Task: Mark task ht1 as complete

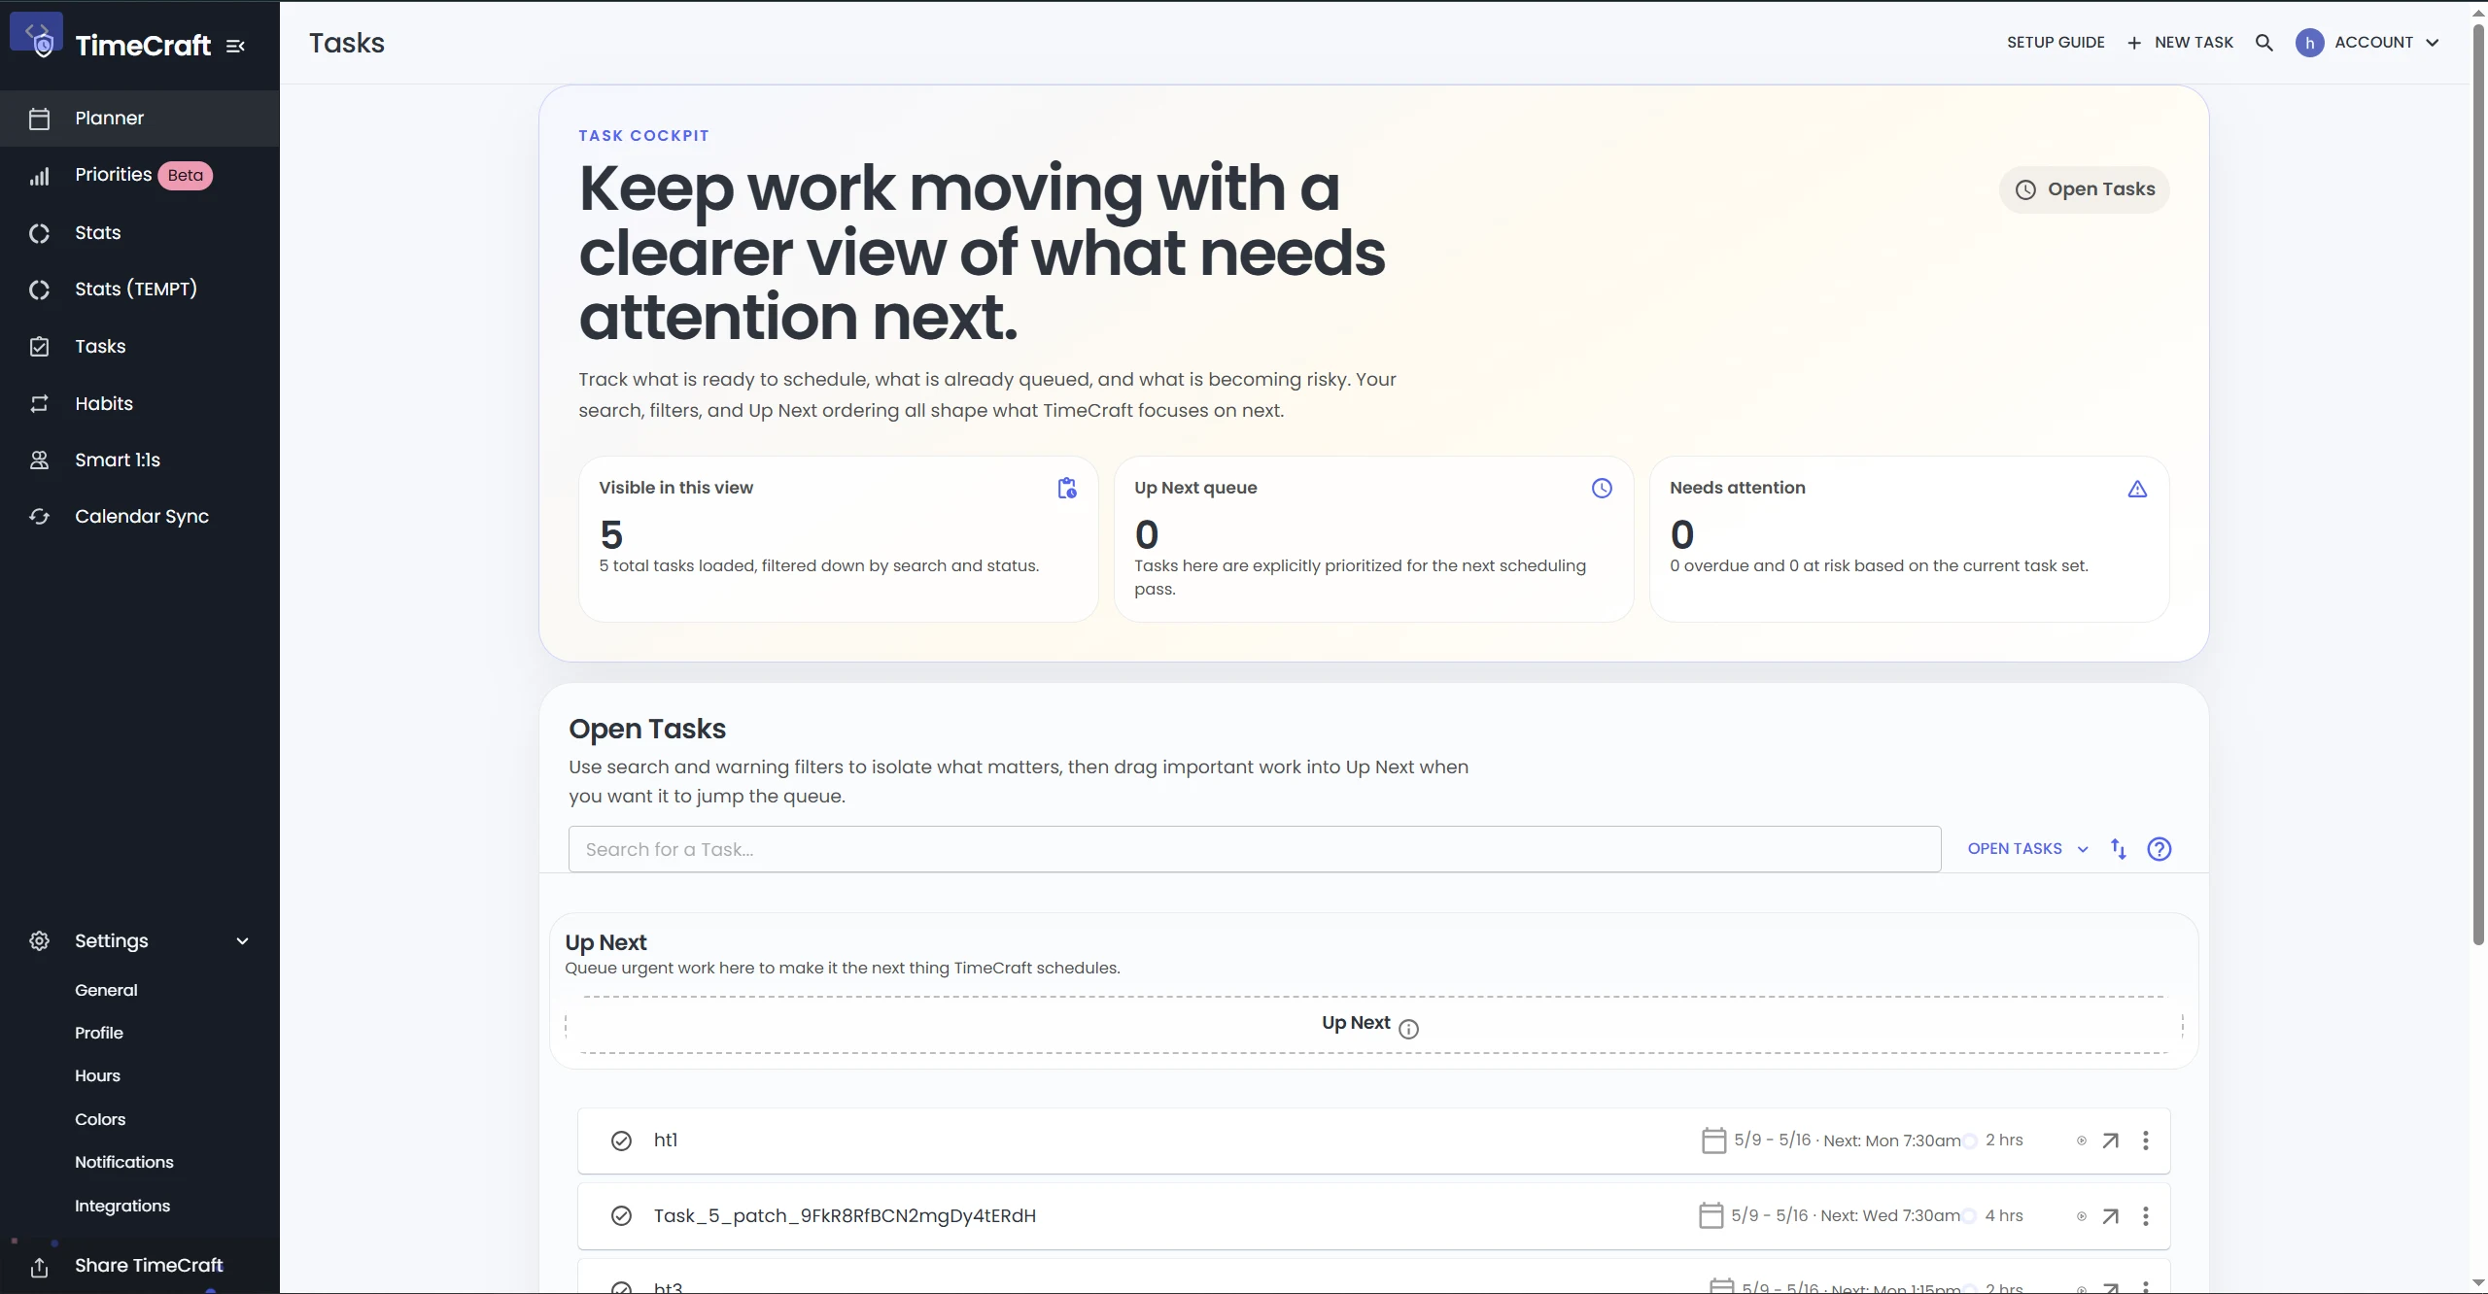Action: point(621,1141)
